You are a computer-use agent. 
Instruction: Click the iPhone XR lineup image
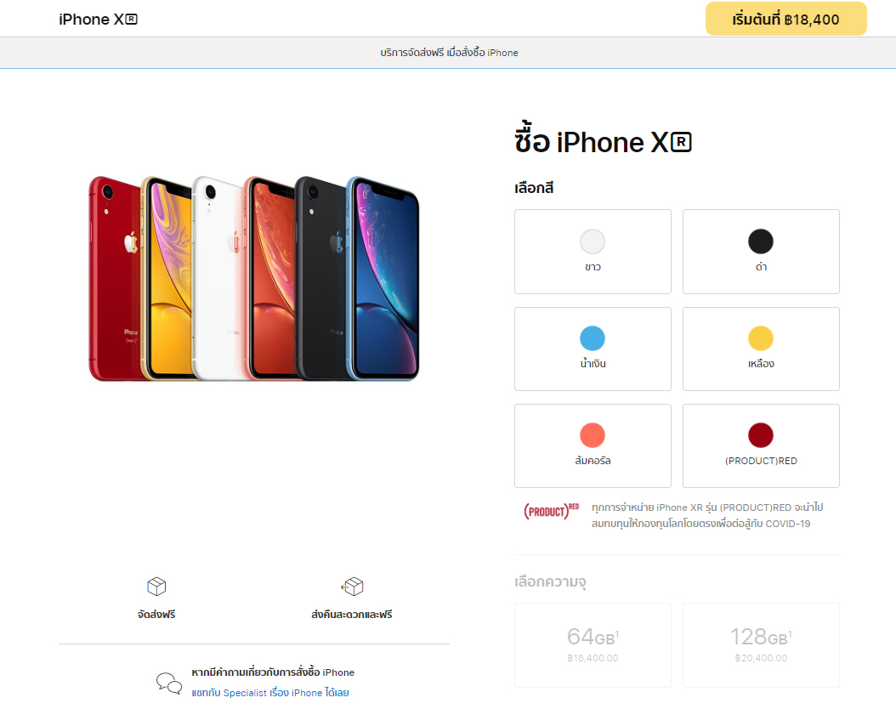(x=253, y=278)
